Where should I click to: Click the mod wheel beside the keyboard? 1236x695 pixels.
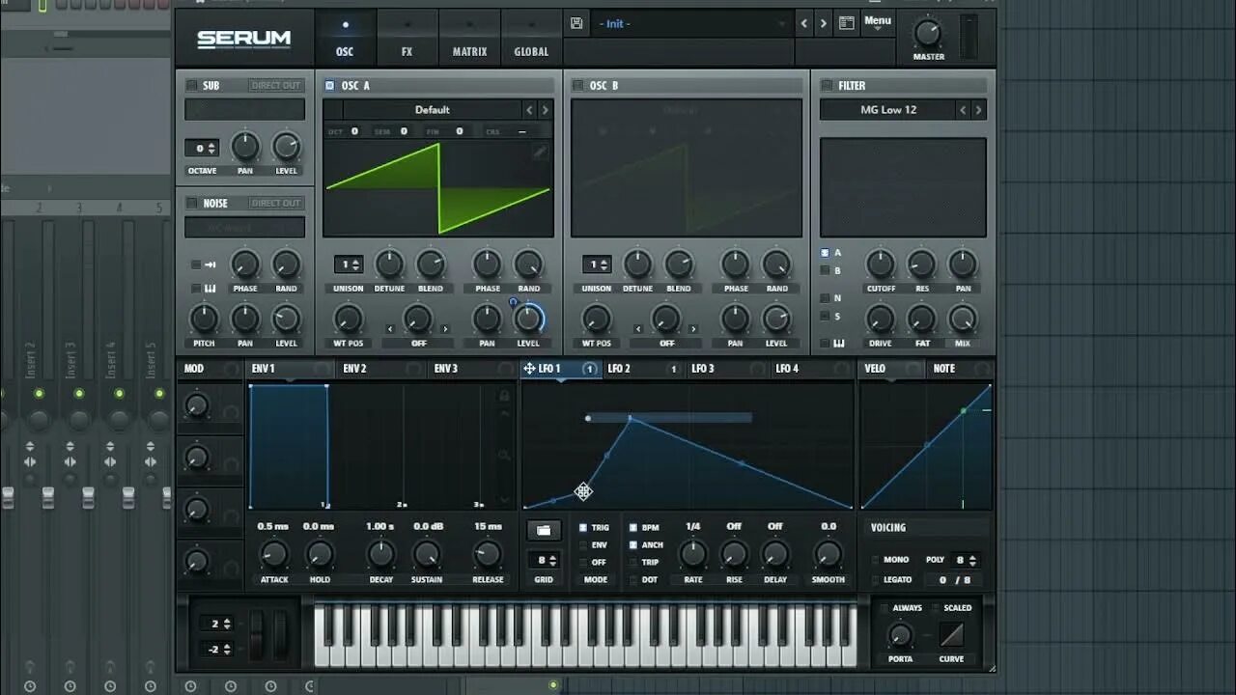[280, 636]
